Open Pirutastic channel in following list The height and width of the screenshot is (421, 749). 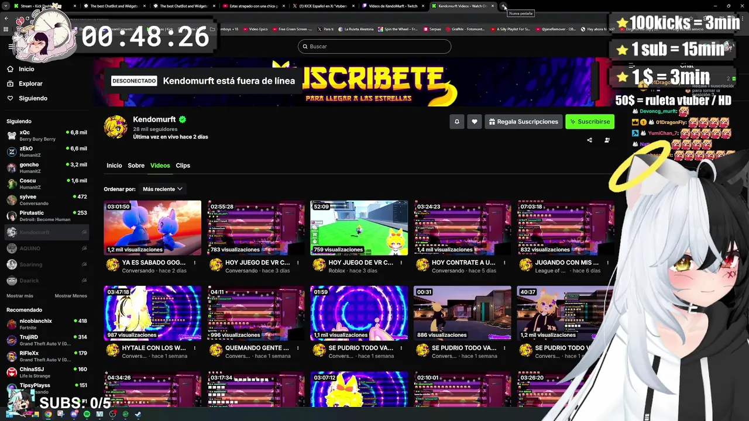[47, 216]
